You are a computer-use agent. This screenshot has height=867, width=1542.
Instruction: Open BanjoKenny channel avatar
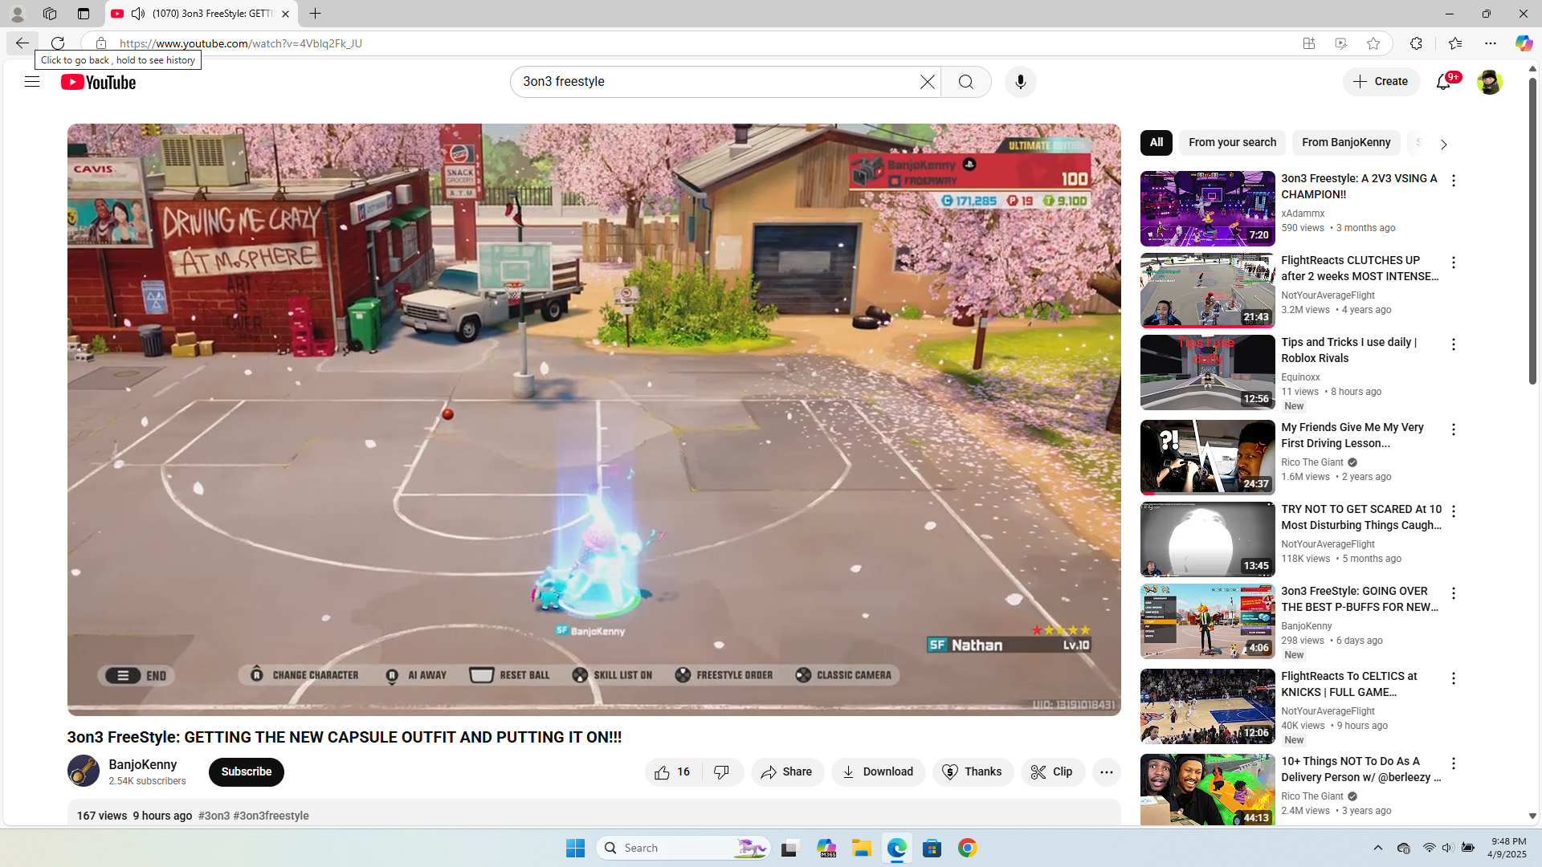click(x=84, y=771)
